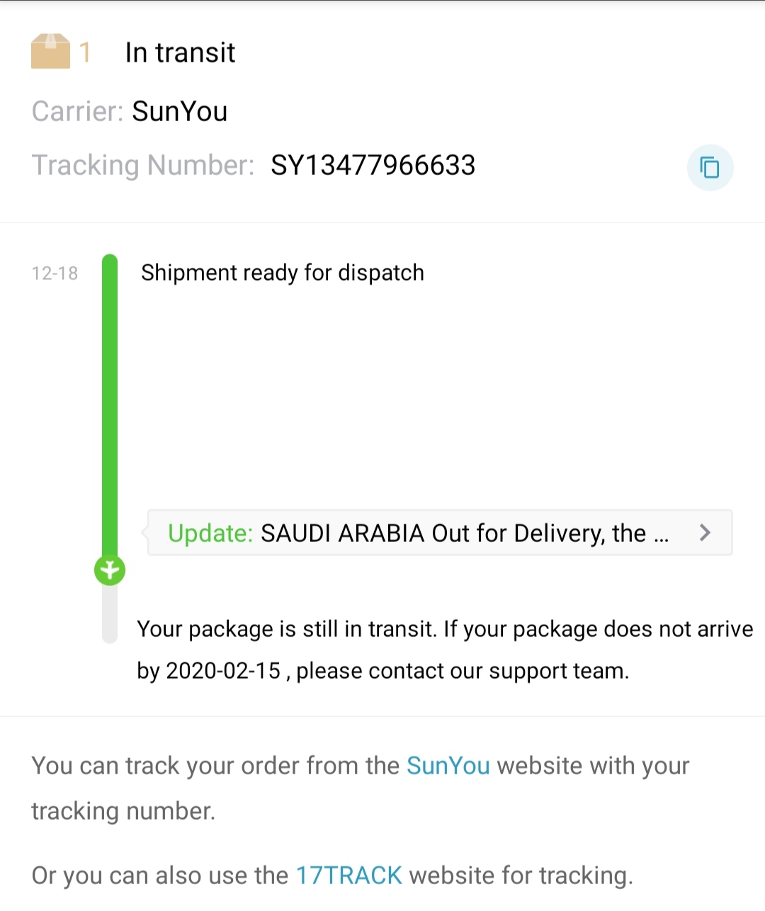Click the 12-18 date label
The width and height of the screenshot is (765, 911).
click(55, 273)
